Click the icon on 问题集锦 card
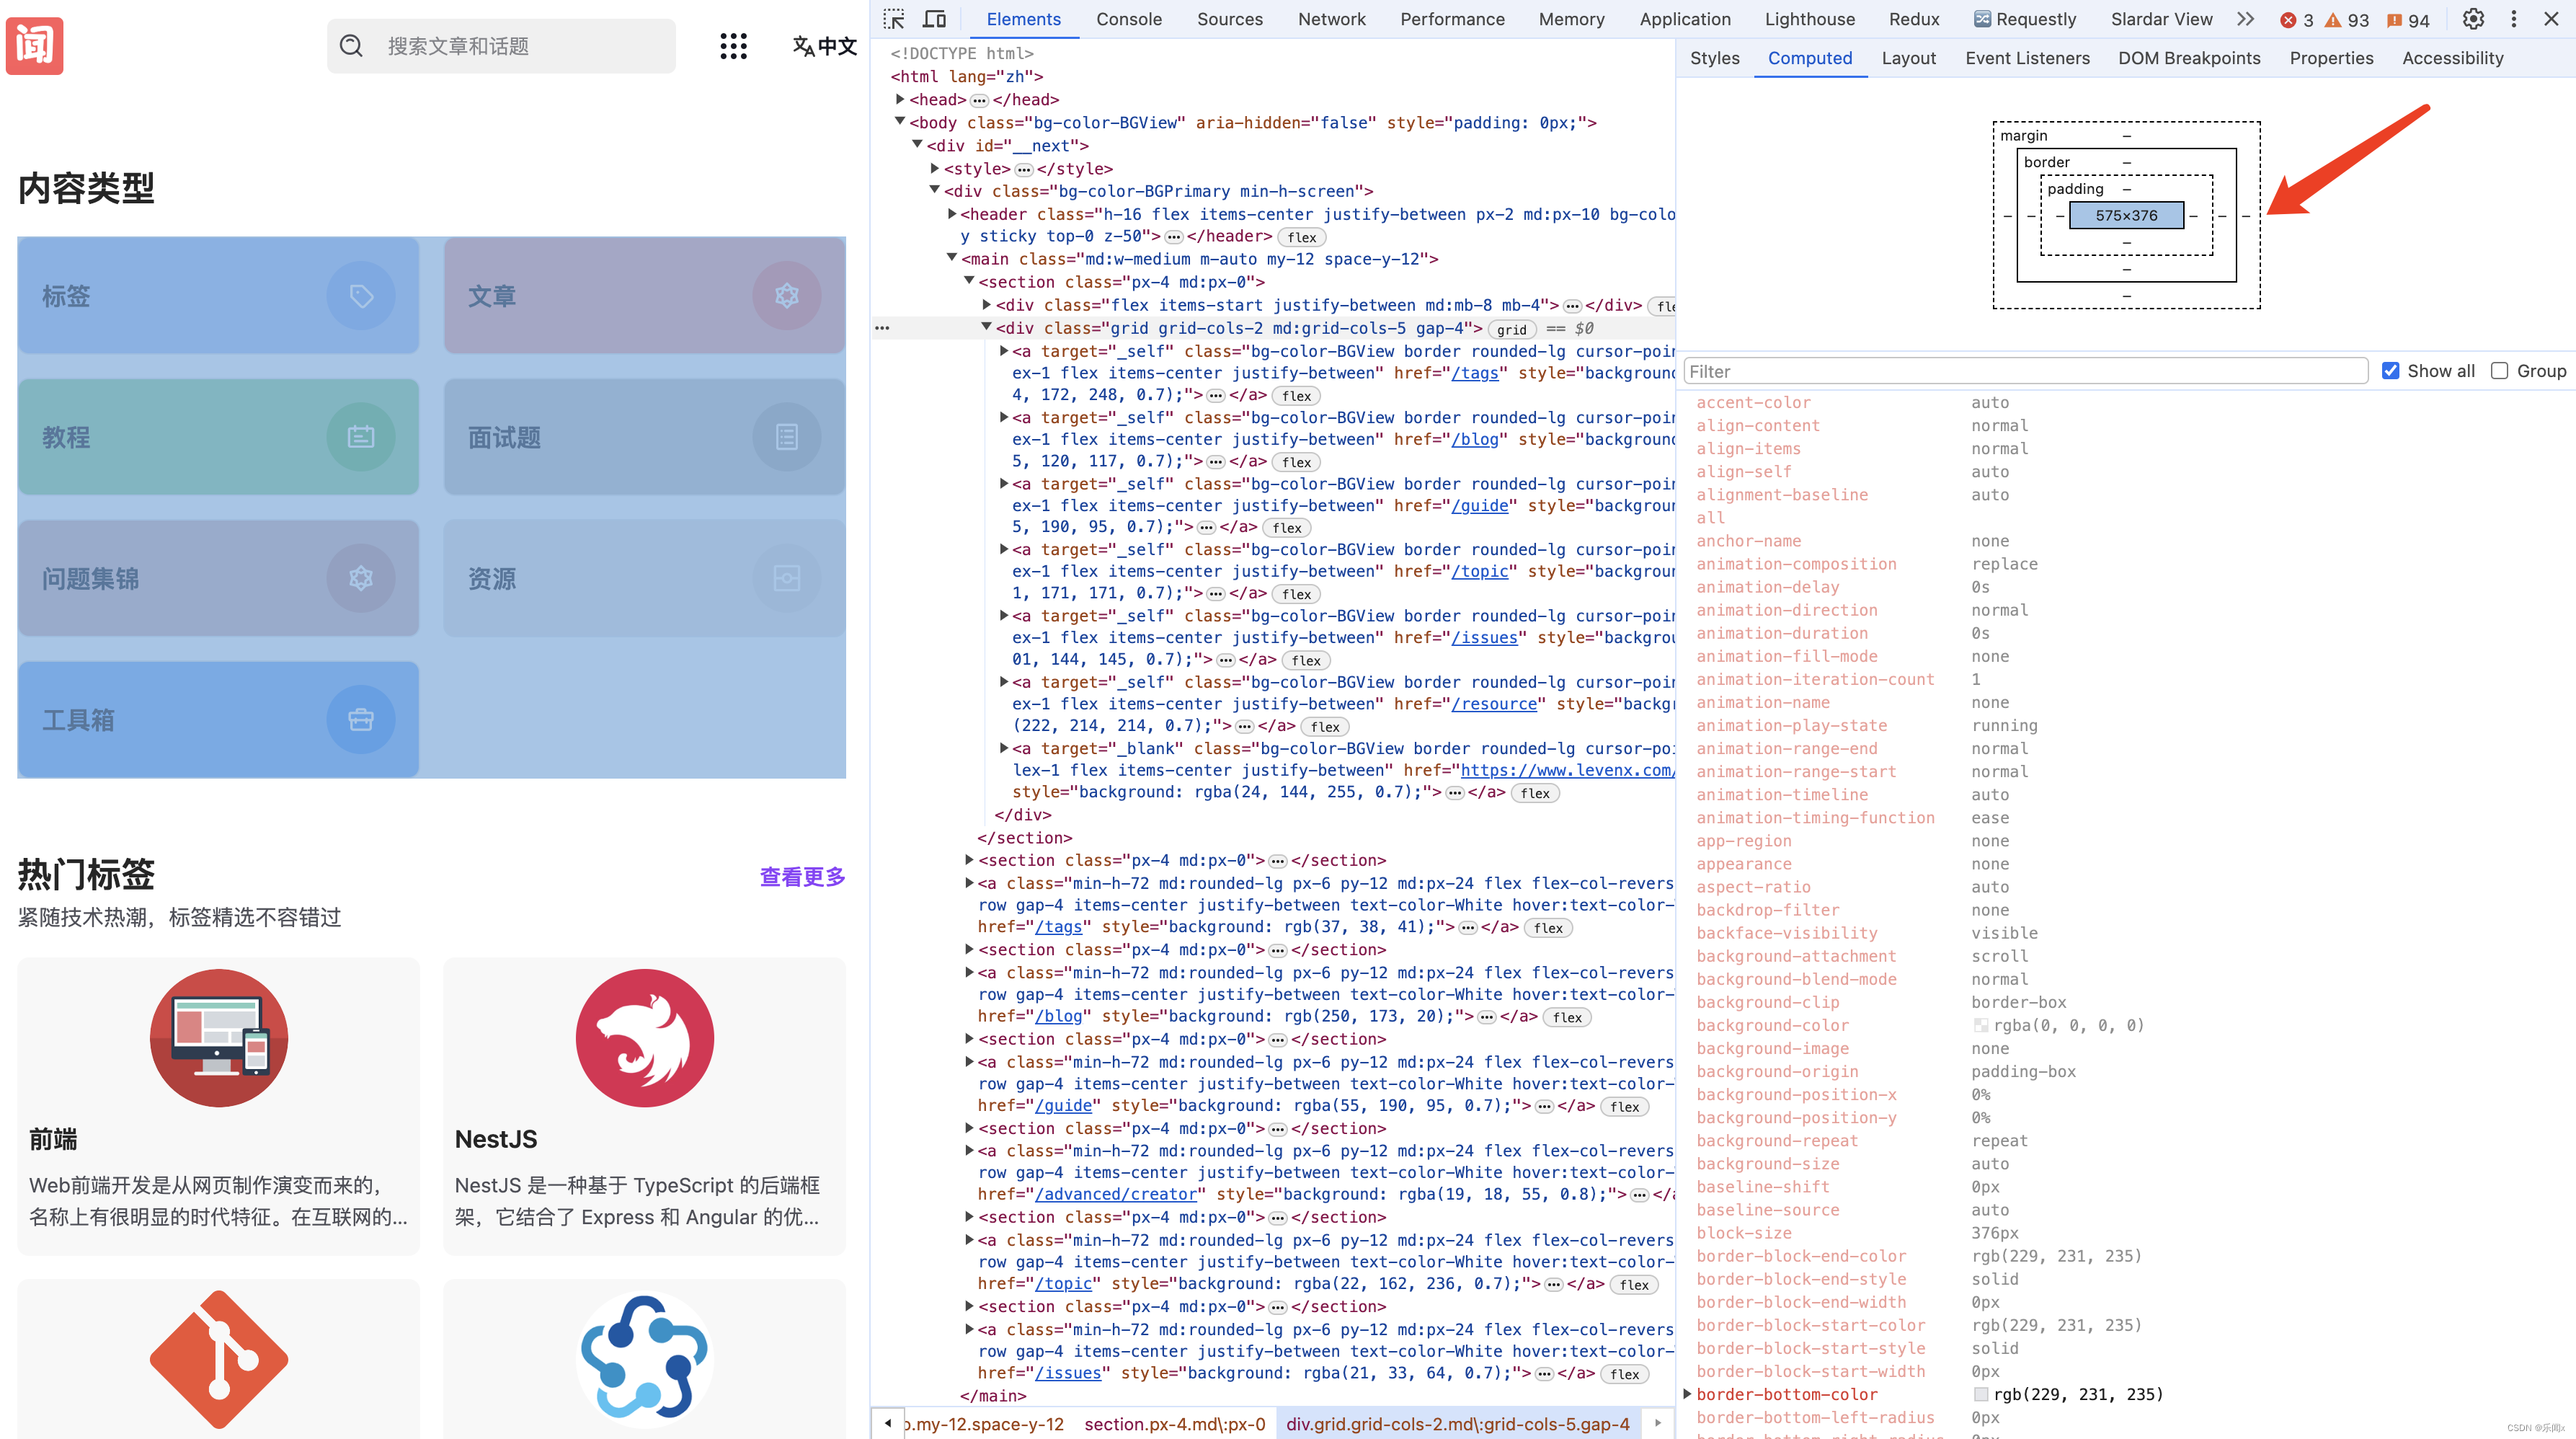 coord(361,578)
